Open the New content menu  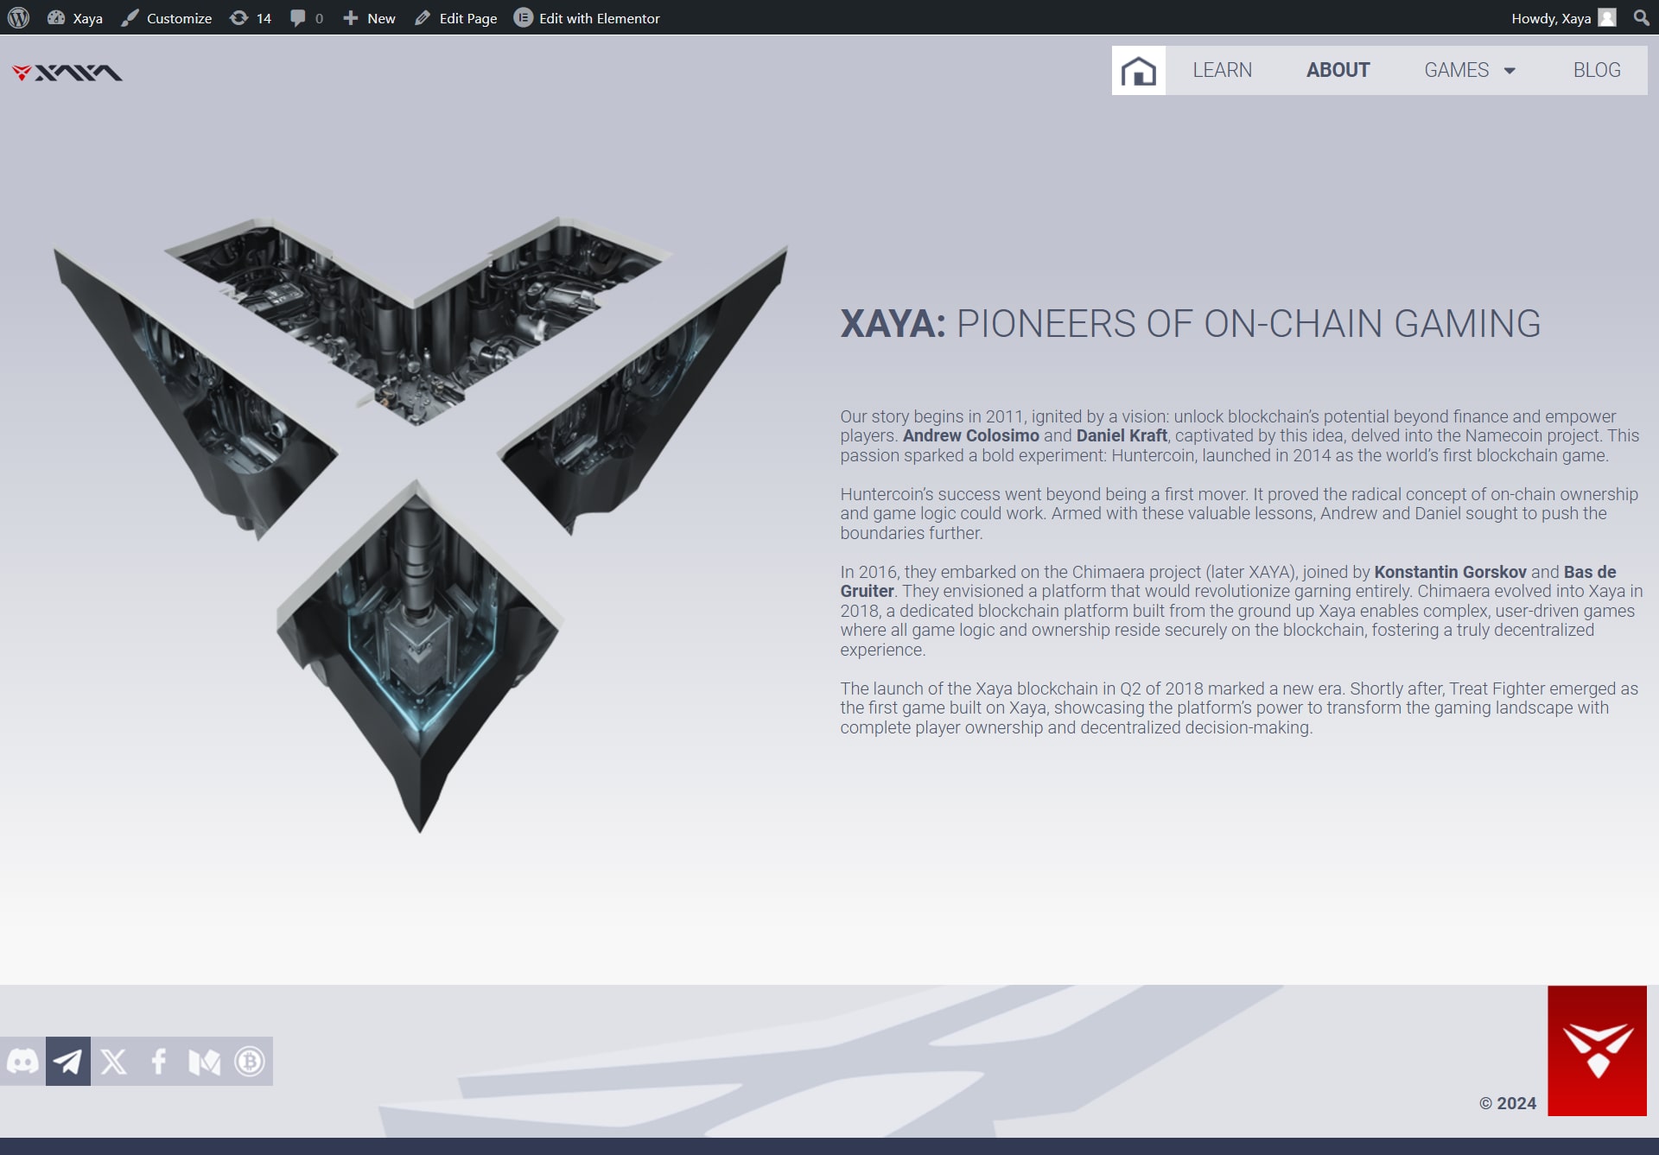[x=369, y=18]
